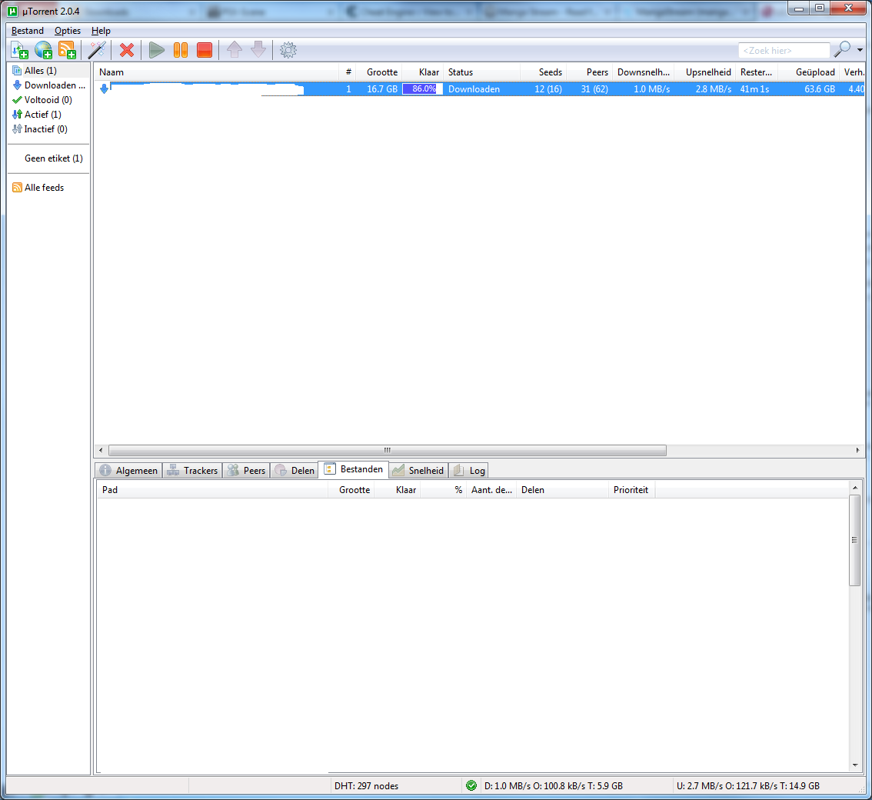Select Alle feeds in the sidebar

(x=44, y=188)
